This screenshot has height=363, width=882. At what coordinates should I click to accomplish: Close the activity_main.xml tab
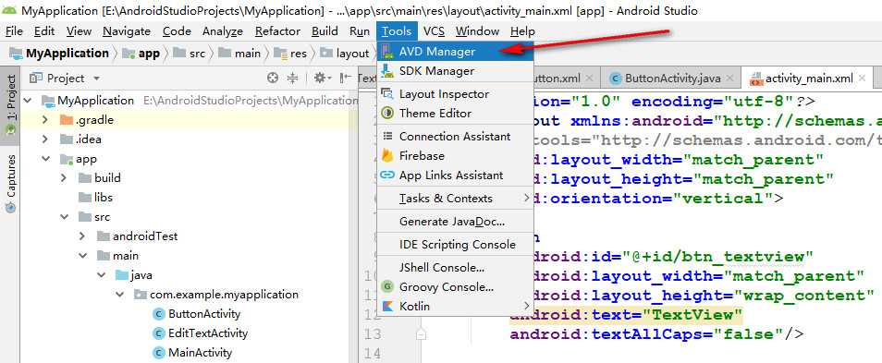pos(861,79)
